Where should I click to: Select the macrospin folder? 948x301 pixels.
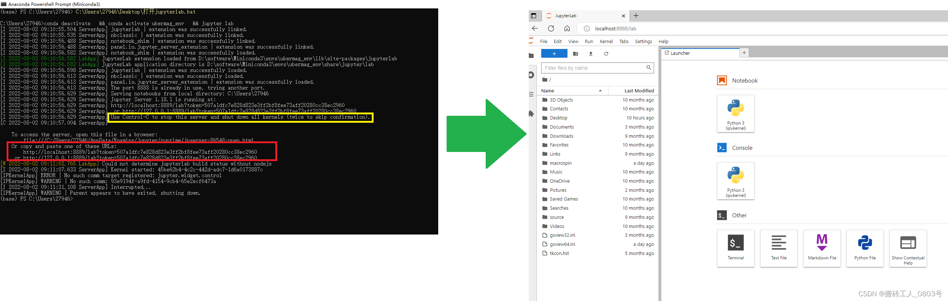point(598,163)
